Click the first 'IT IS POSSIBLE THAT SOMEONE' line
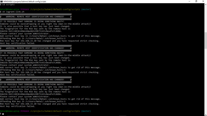 click(x=32, y=21)
